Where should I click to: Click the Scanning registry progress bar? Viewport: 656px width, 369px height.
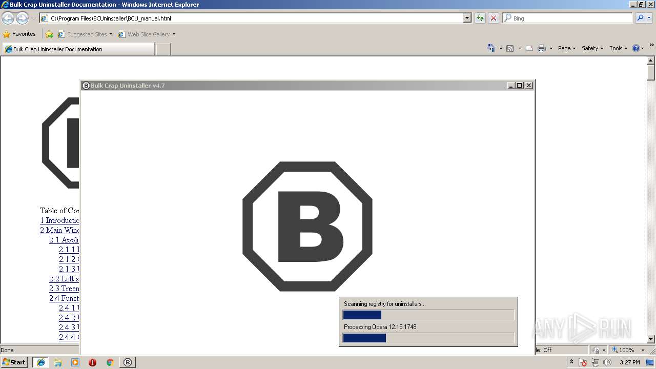[428, 315]
